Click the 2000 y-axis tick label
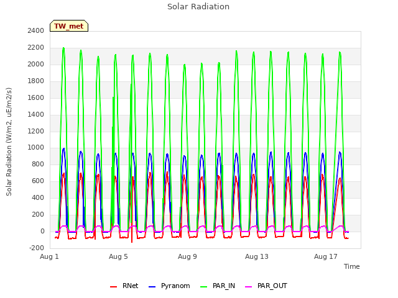Viewport: 398px width, 298px height. point(36,64)
